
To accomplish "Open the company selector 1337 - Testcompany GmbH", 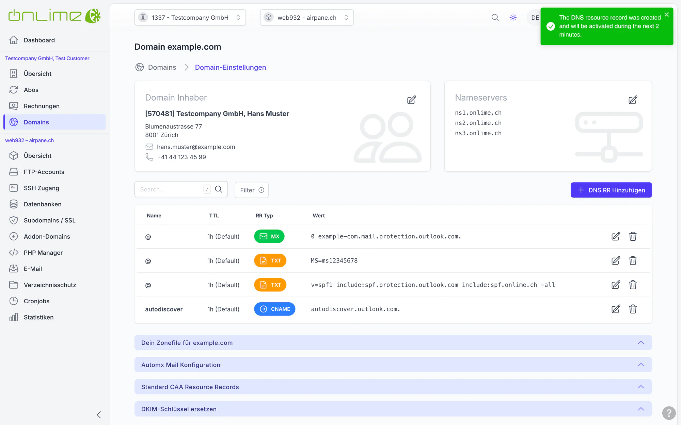I will point(190,17).
